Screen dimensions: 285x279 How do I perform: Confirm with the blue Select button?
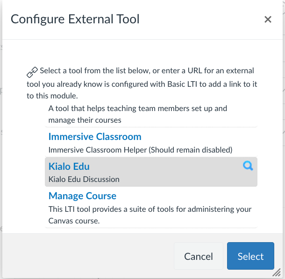(250, 256)
